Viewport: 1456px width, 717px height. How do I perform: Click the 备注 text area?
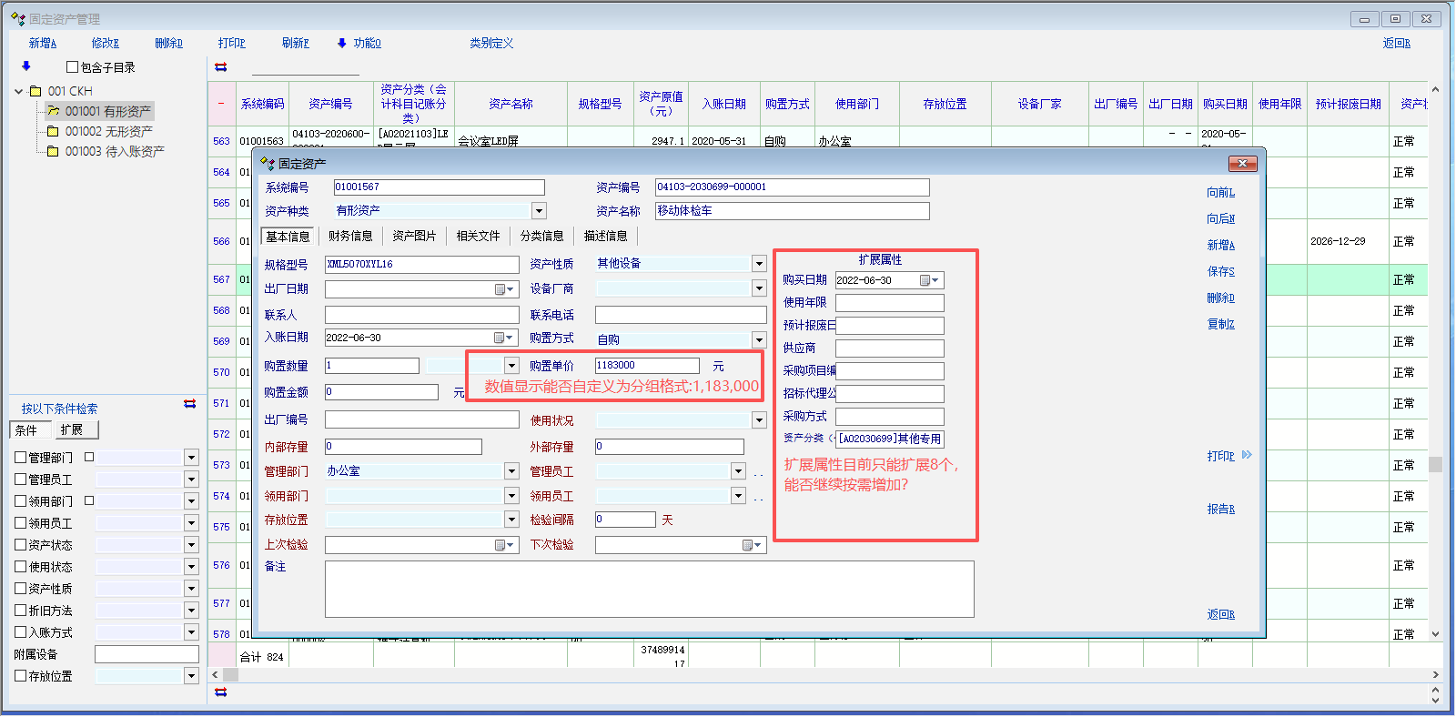tap(650, 590)
